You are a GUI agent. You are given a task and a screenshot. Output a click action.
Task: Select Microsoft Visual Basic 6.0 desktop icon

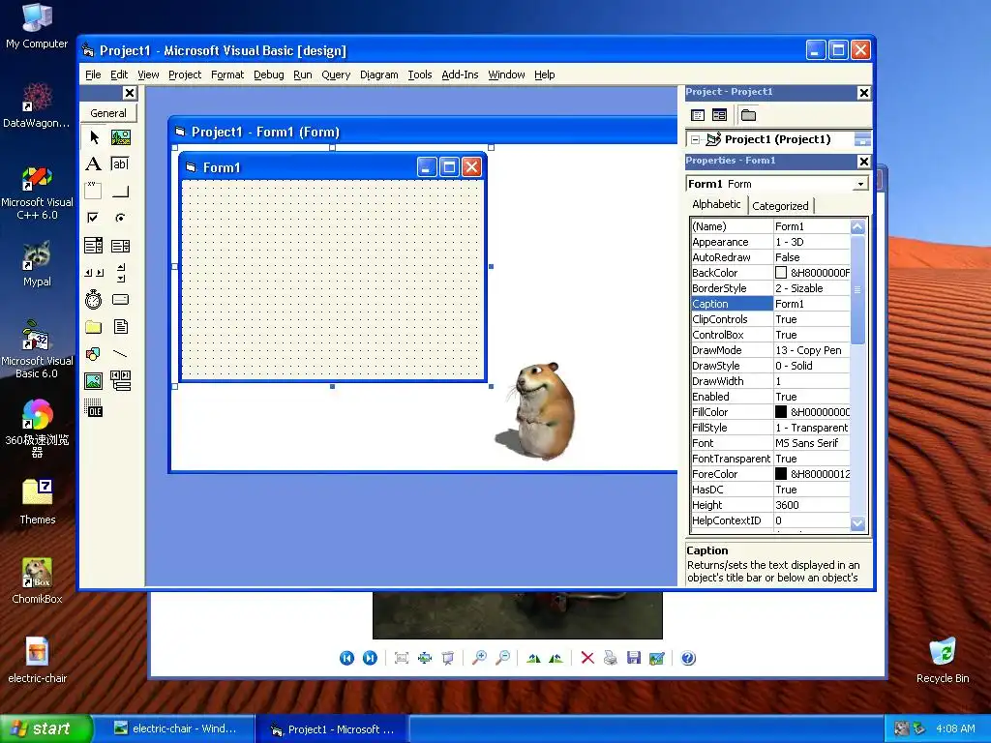point(37,348)
